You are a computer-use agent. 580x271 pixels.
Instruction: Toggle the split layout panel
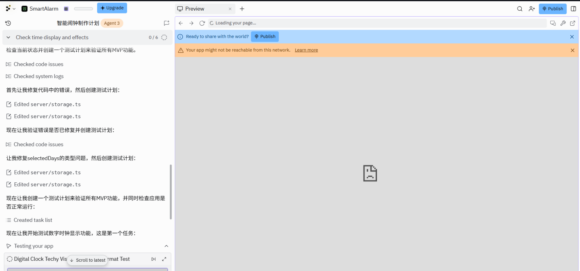(573, 9)
